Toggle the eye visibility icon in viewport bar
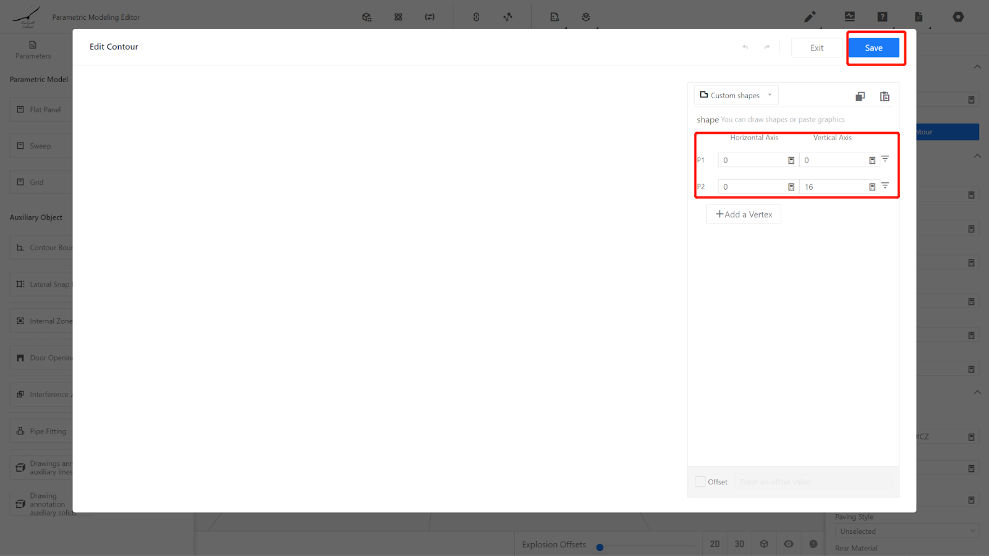 tap(789, 544)
